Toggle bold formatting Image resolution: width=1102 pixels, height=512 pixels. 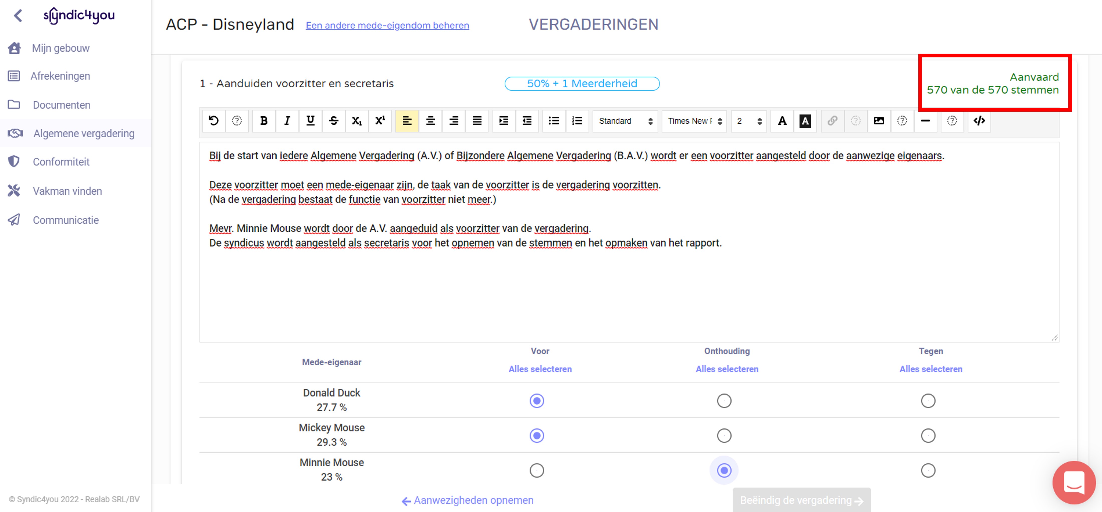pos(263,121)
